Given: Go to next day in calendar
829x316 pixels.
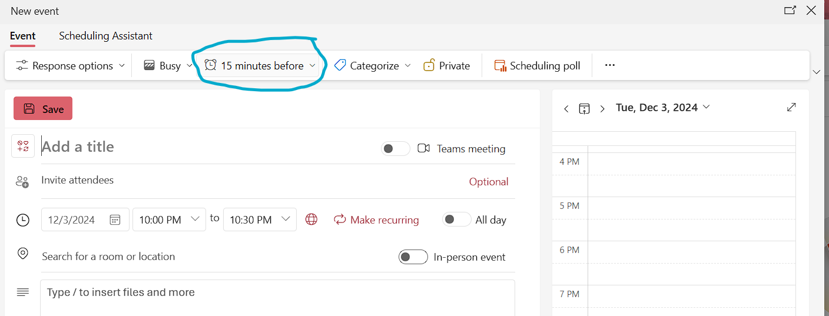Looking at the screenshot, I should point(602,109).
